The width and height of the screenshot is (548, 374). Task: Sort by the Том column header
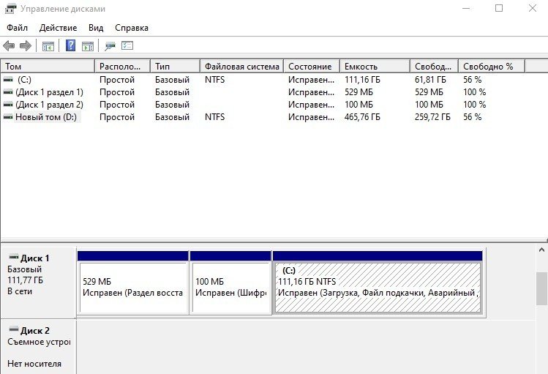[x=48, y=66]
